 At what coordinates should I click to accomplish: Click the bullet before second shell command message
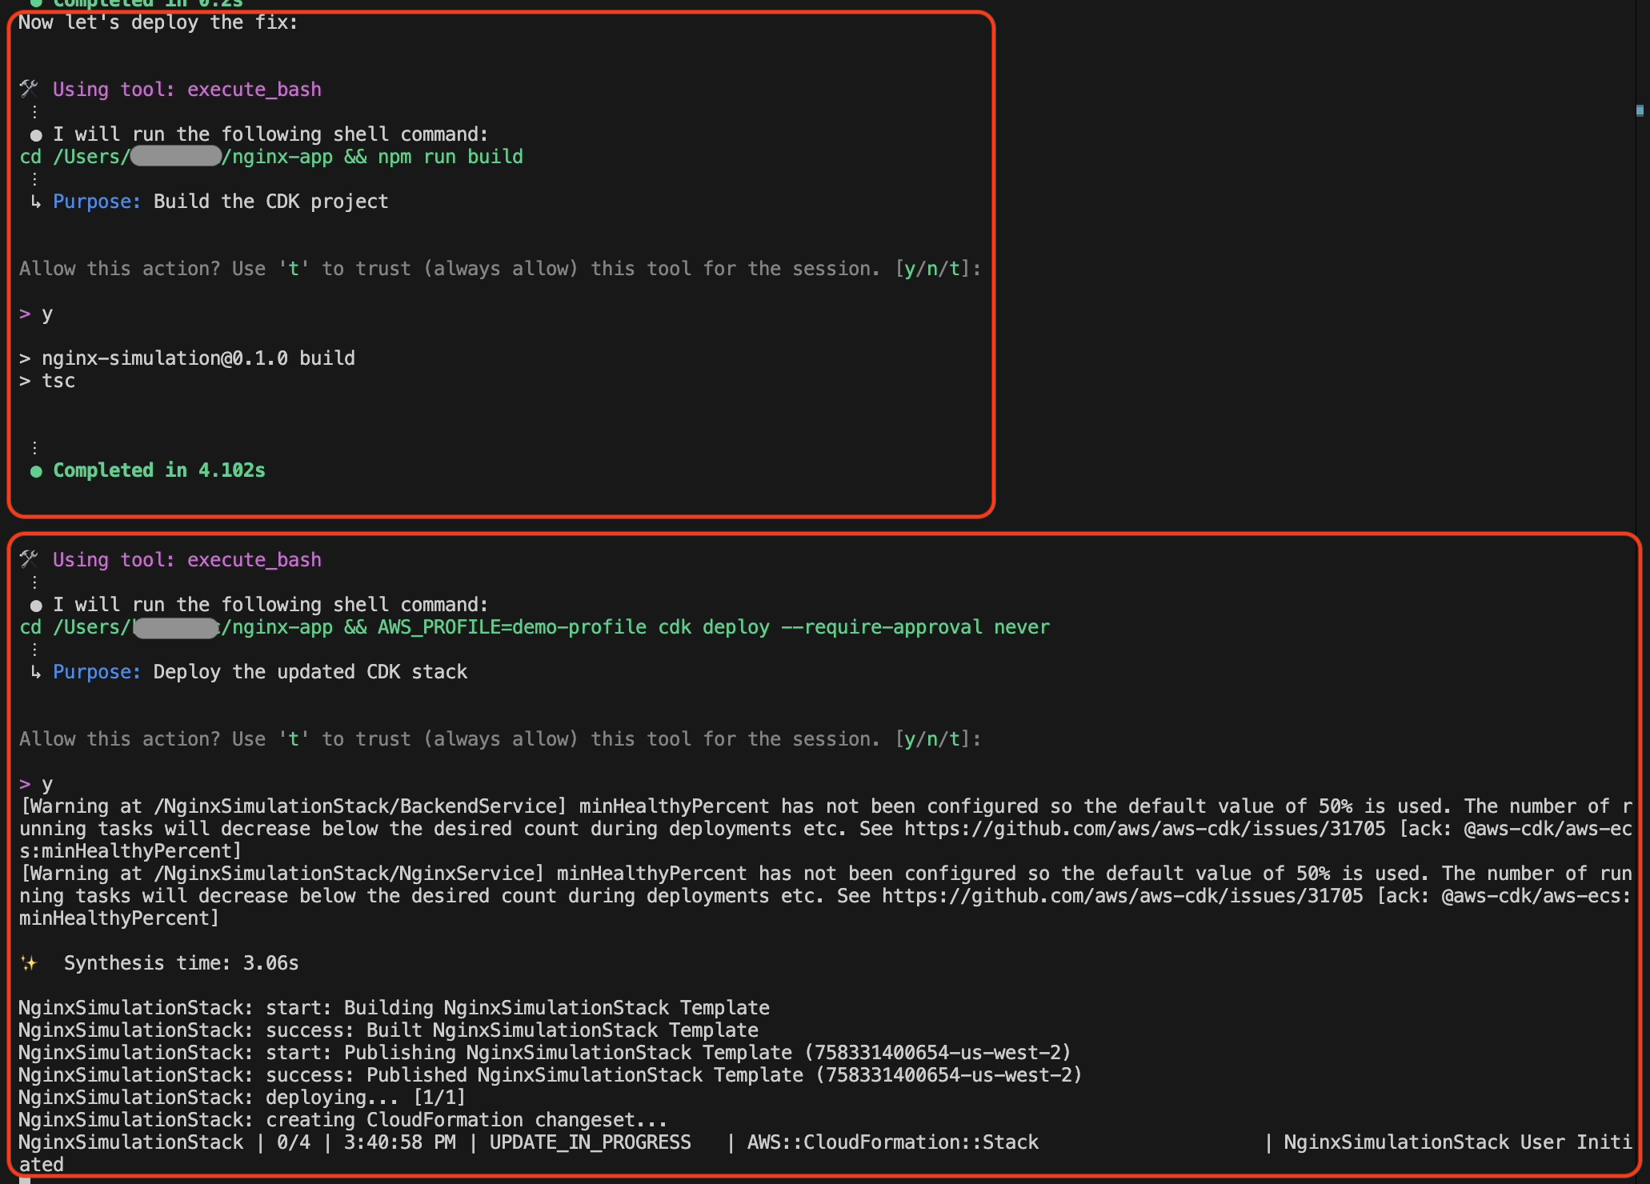pos(35,605)
